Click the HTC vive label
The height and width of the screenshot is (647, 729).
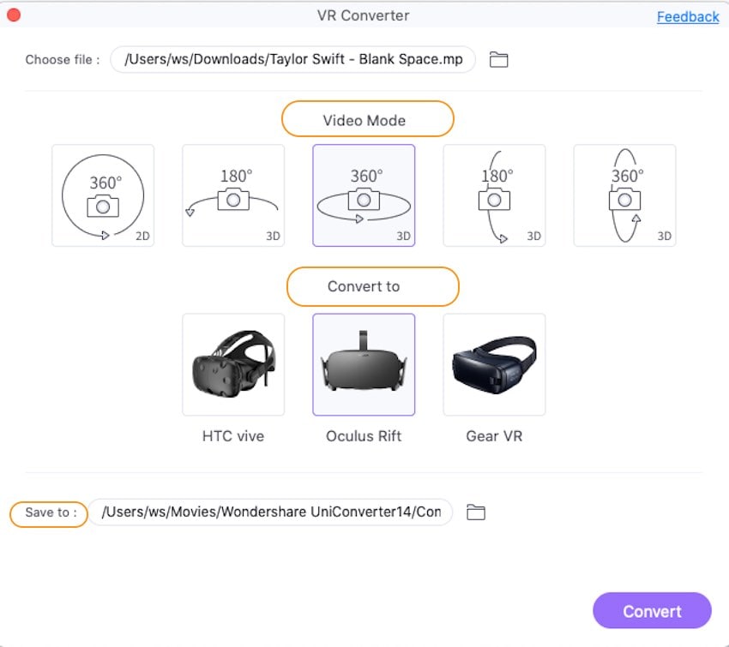[x=233, y=436]
